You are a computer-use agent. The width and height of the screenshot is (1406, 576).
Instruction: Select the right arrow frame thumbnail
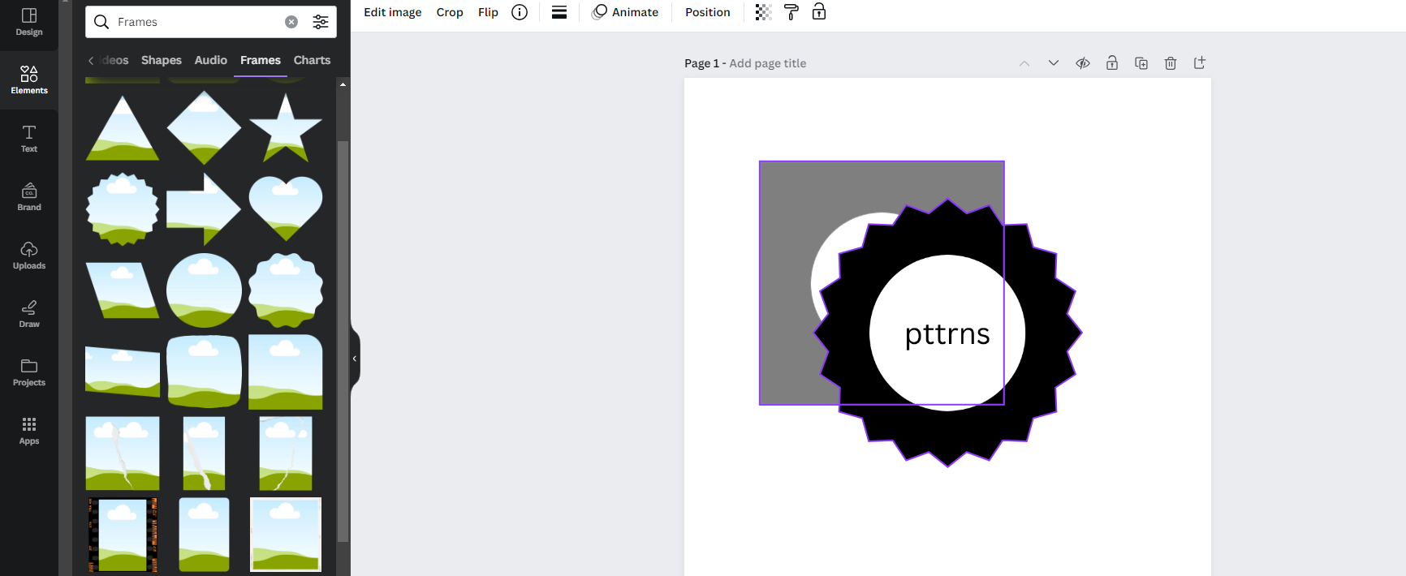[204, 208]
